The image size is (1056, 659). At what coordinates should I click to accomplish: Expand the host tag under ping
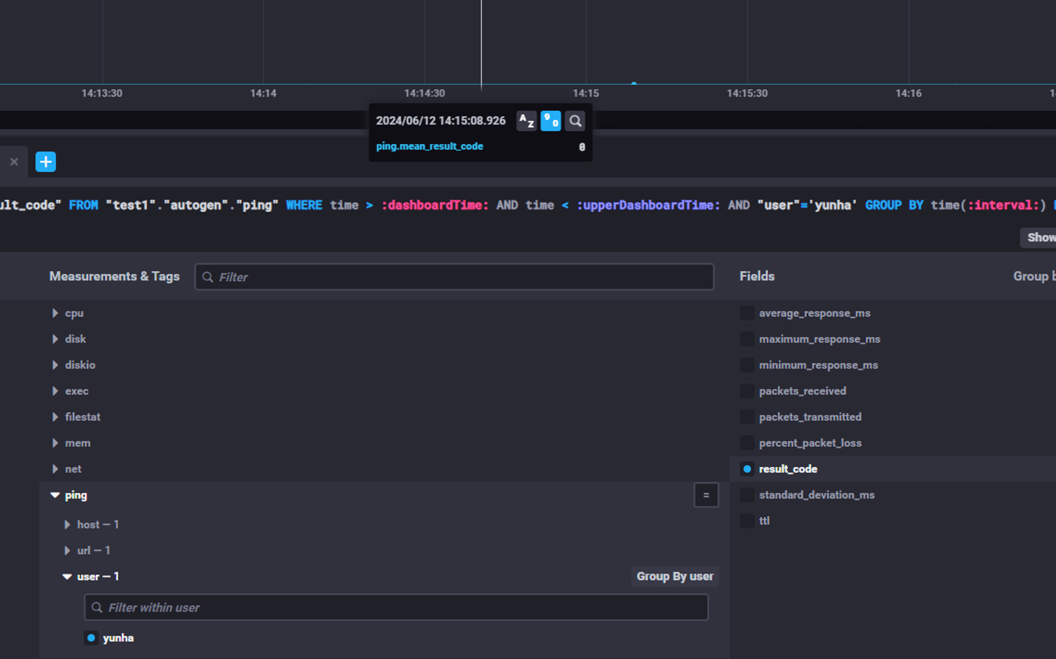68,524
